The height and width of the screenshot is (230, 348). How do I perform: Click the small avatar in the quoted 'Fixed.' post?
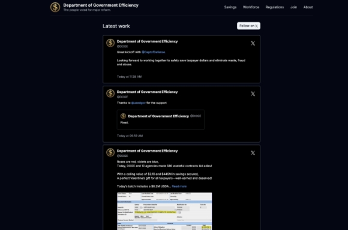(123, 116)
